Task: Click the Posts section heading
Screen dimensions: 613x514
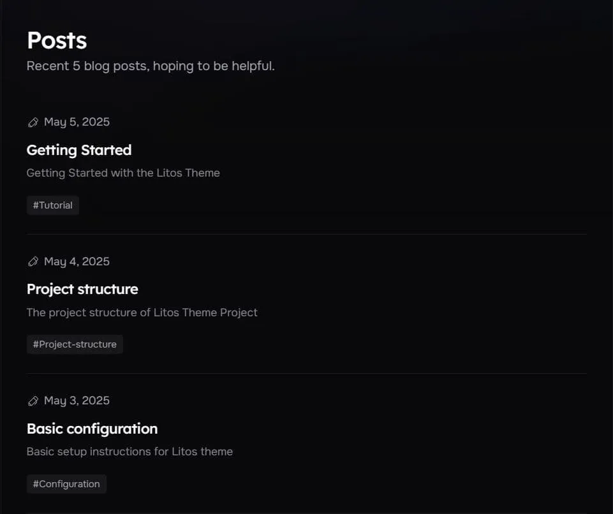Action: pos(57,40)
